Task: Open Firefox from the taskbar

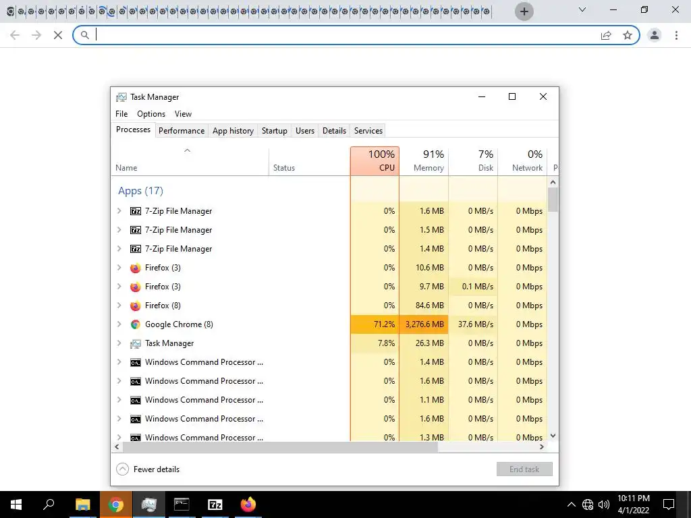Action: coord(248,505)
